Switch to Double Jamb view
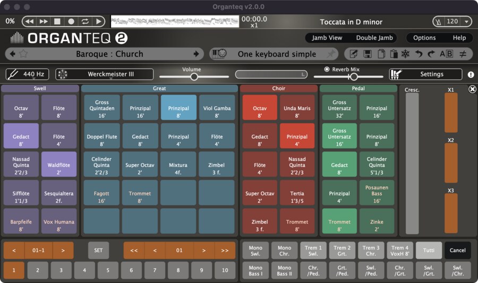Viewport: 478px width, 283px height. pos(374,38)
